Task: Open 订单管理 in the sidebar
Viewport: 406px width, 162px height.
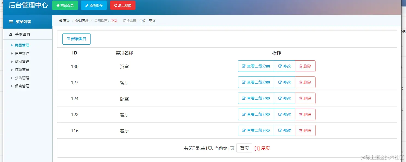Action: [22, 70]
